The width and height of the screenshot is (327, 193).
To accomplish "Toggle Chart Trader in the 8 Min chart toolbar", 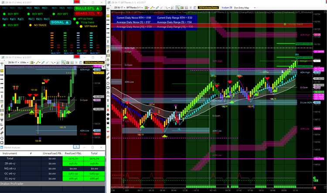I will [63, 63].
